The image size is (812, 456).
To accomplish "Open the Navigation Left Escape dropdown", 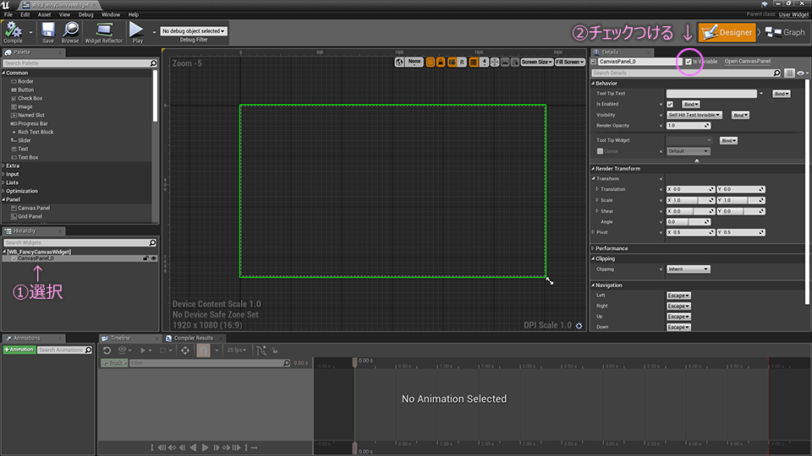I will 678,296.
